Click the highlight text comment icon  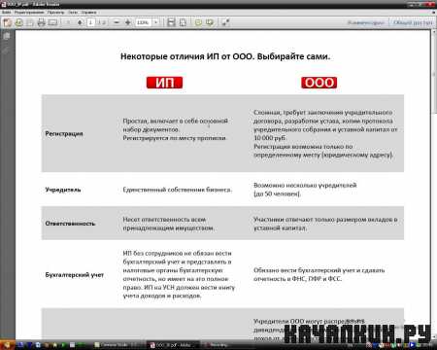coord(210,22)
